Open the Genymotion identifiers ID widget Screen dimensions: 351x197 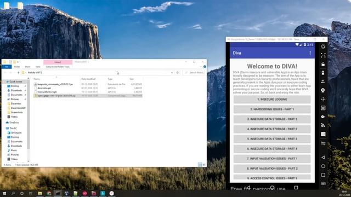tap(323, 108)
